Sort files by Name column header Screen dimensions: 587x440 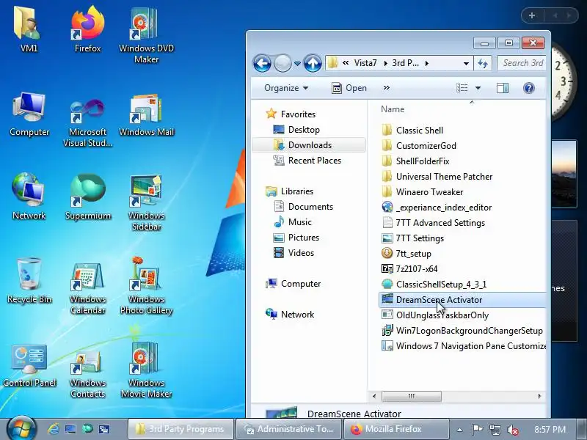(x=393, y=109)
